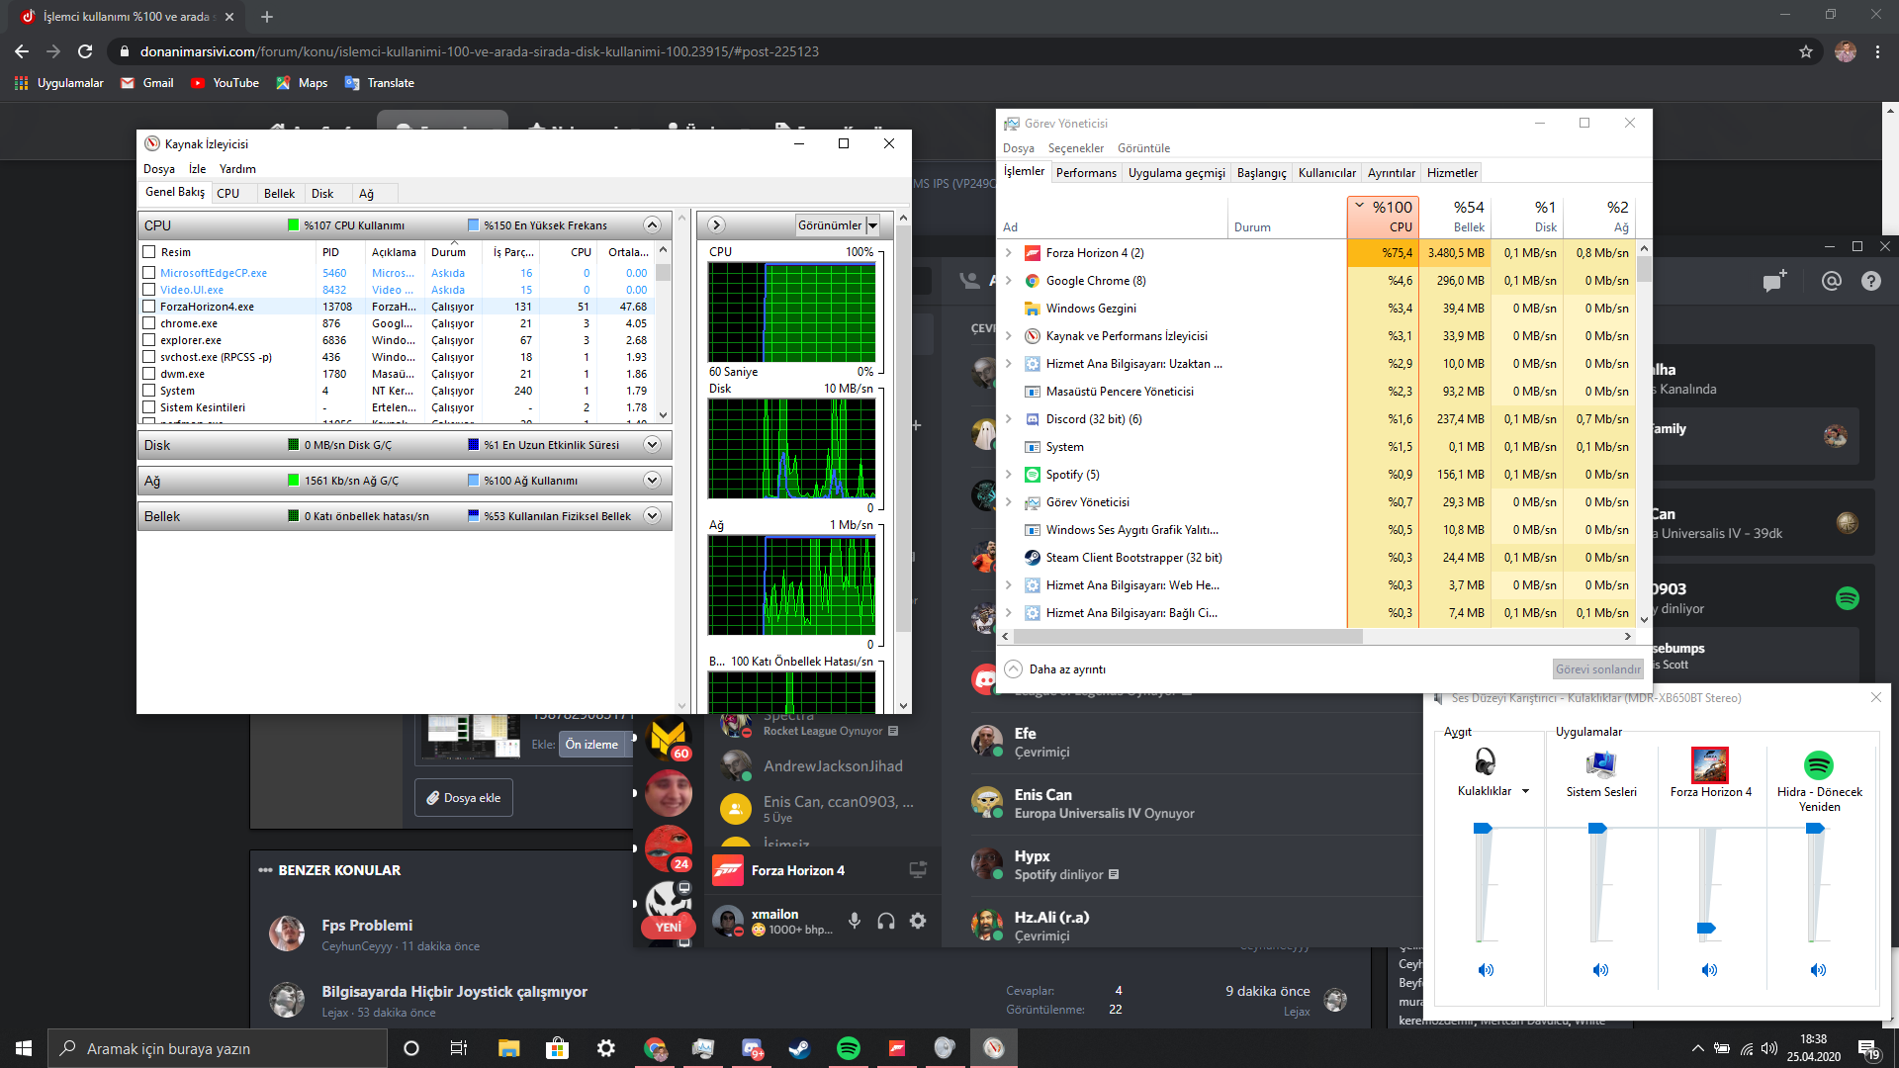Open Discord mentions @ icon
The height and width of the screenshot is (1068, 1899).
coord(1831,281)
